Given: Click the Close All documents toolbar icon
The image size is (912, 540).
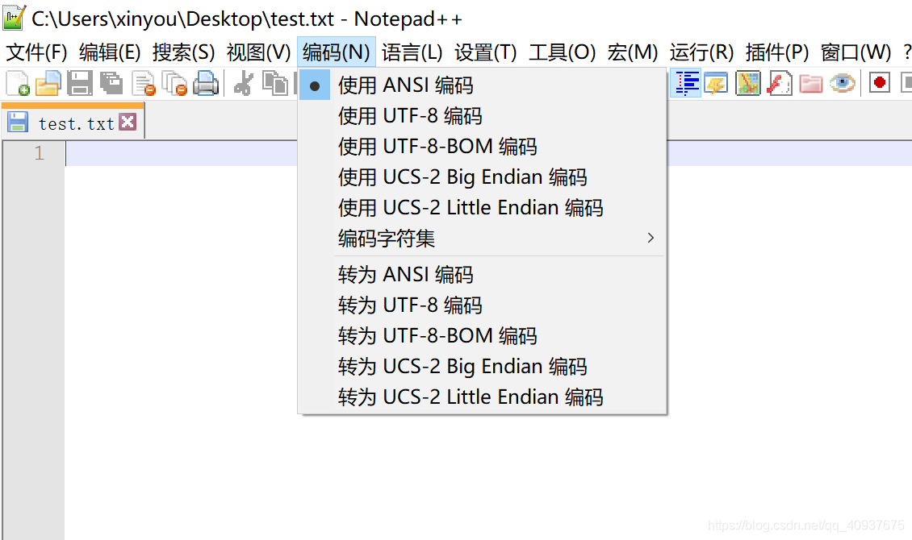Looking at the screenshot, I should [174, 83].
